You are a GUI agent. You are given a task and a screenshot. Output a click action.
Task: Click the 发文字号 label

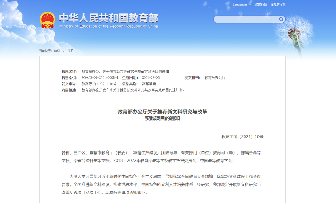(69, 84)
